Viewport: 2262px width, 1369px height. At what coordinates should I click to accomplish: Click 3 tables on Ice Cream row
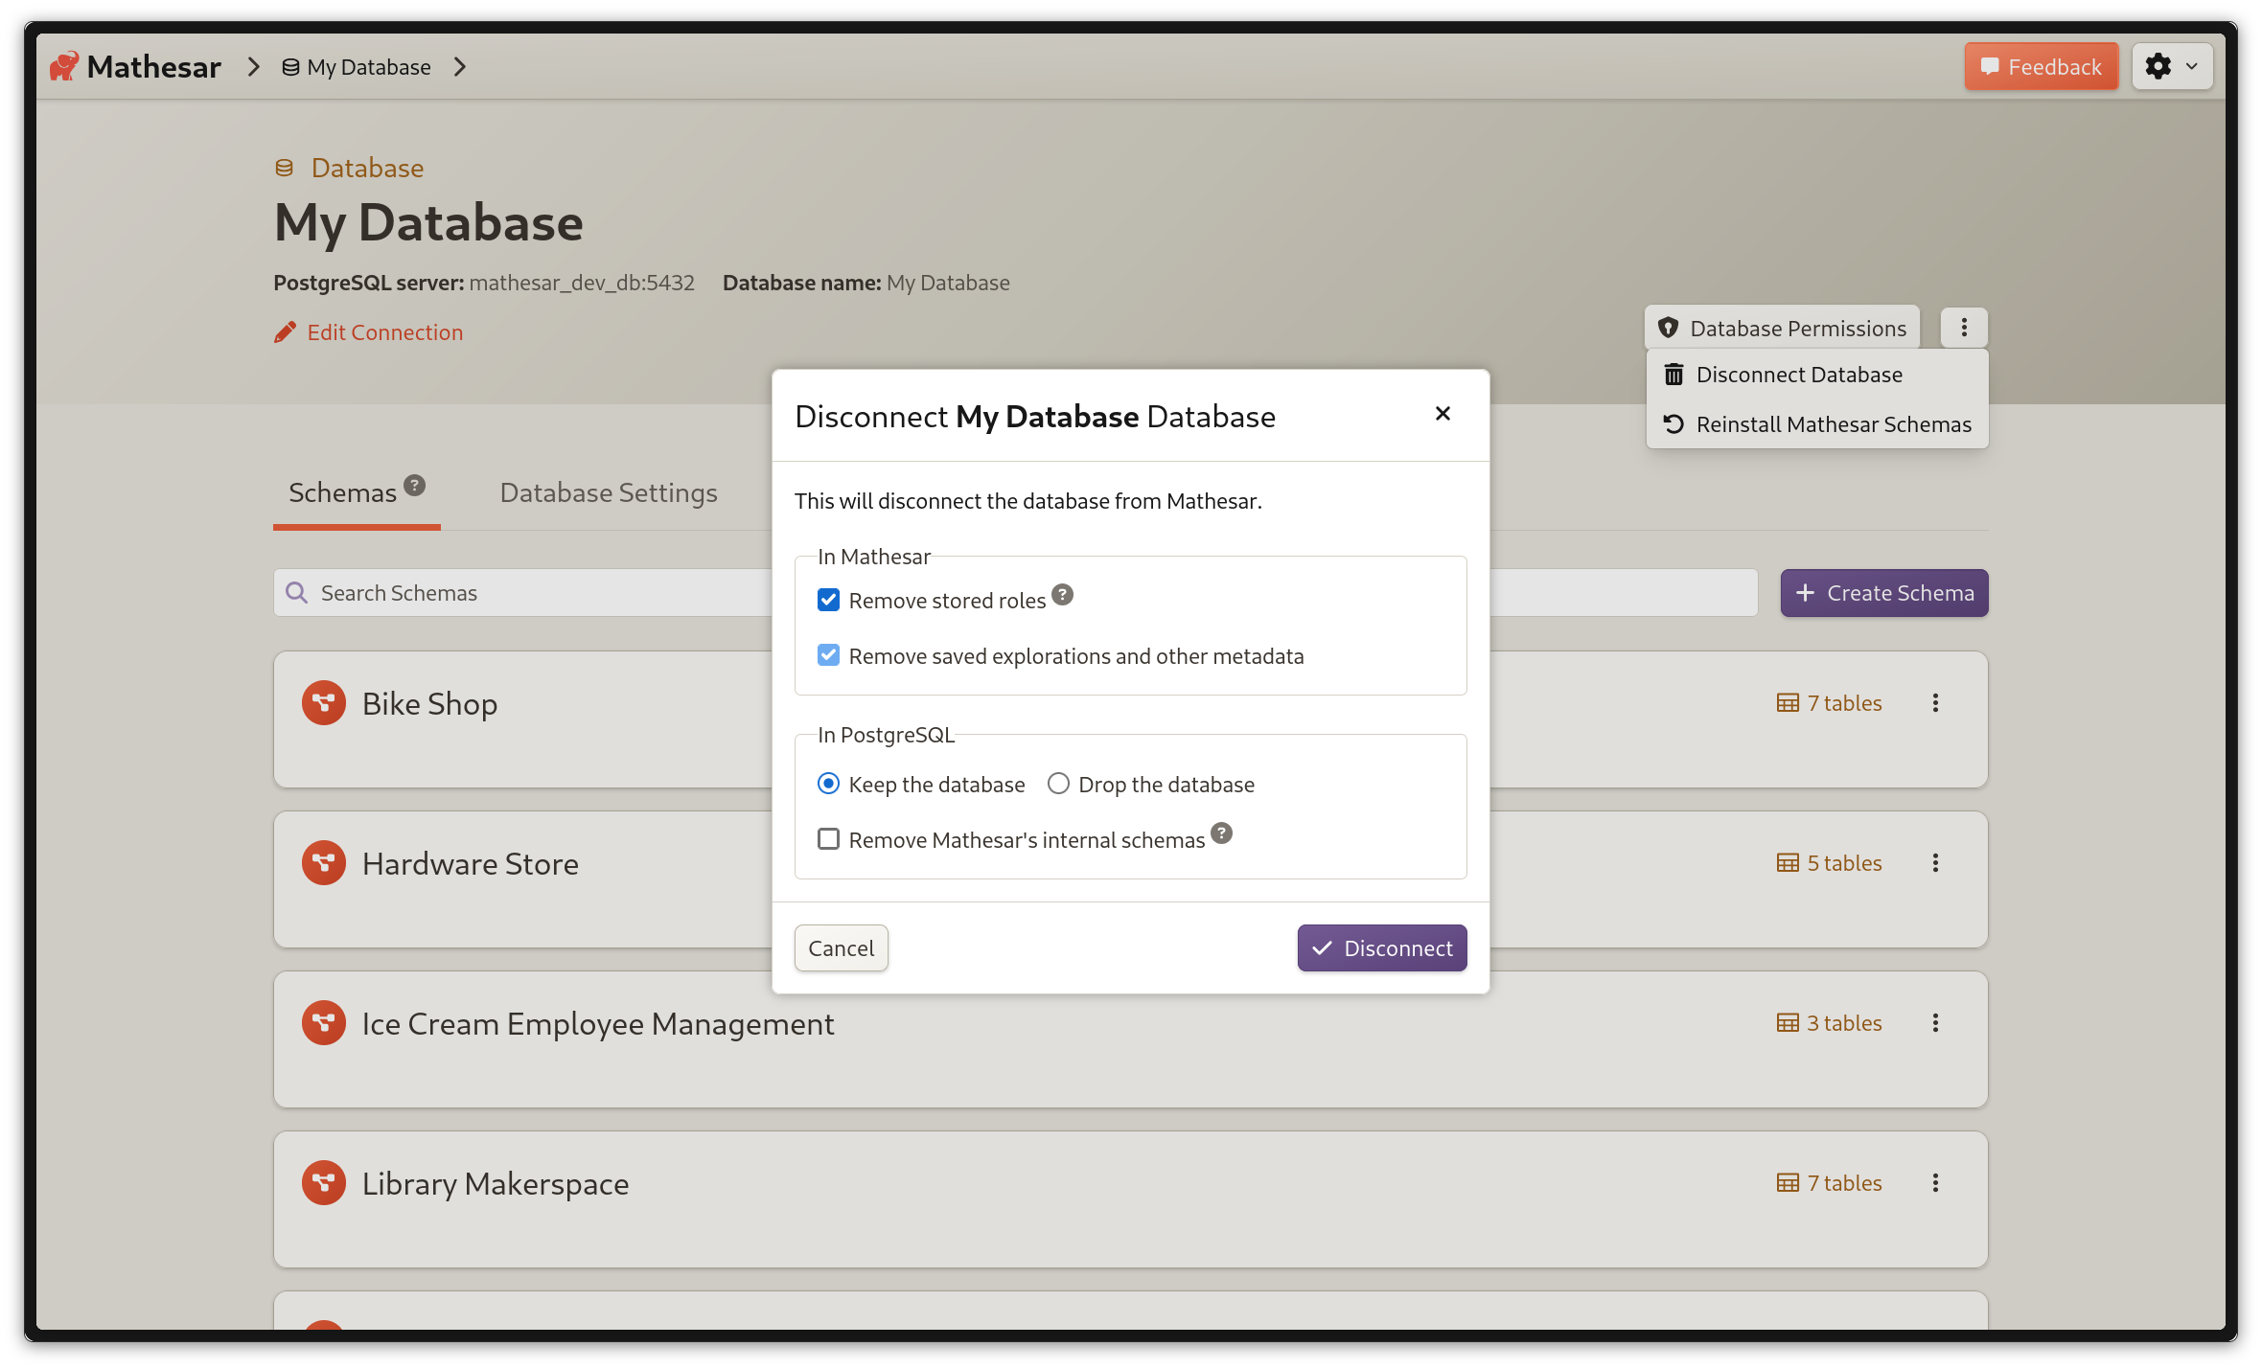1829,1023
